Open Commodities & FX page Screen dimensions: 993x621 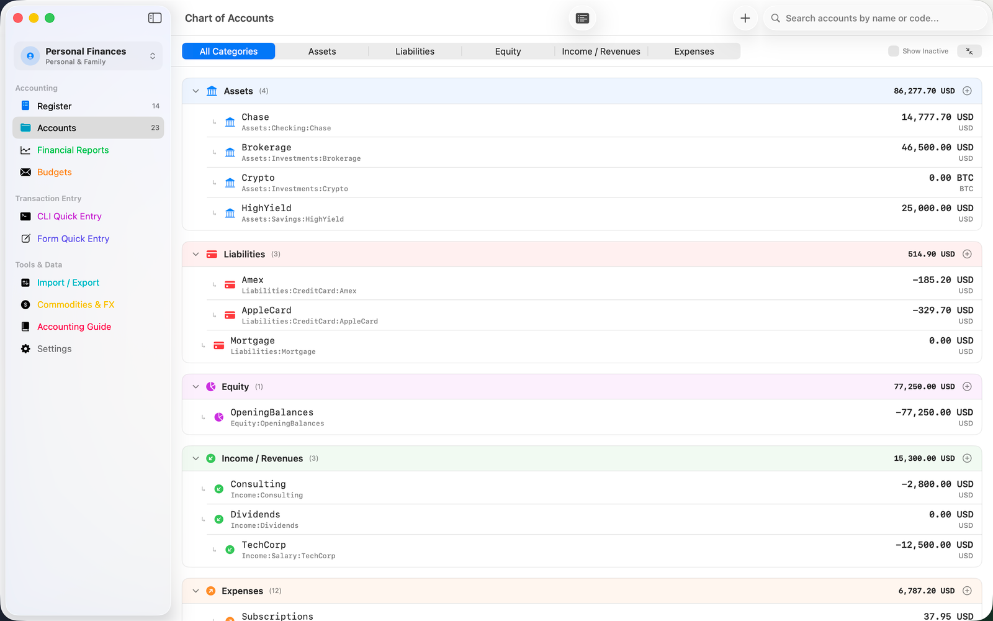click(88, 304)
